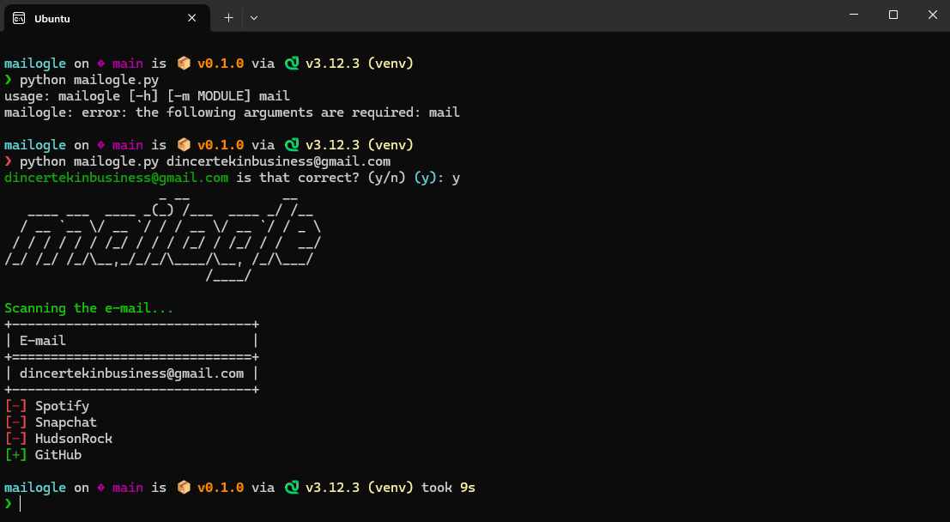Click the 'Spotify' result text
Image resolution: width=950 pixels, height=522 pixels.
(x=62, y=406)
